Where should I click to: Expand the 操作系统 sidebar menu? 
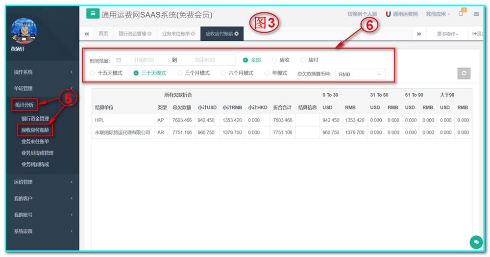pos(43,72)
